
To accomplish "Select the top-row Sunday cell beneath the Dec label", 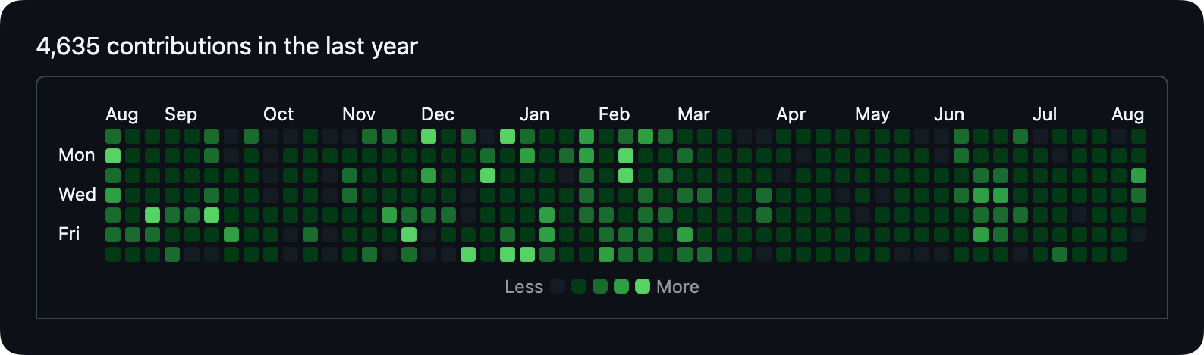I will [429, 136].
